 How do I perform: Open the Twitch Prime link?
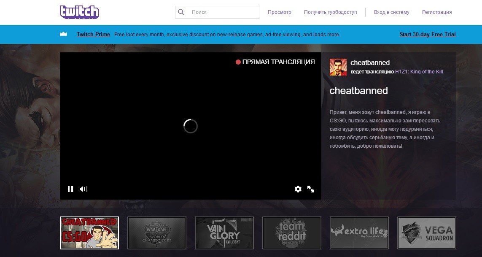[93, 34]
